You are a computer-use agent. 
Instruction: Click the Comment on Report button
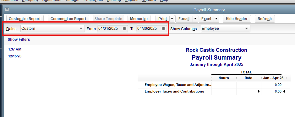68,19
